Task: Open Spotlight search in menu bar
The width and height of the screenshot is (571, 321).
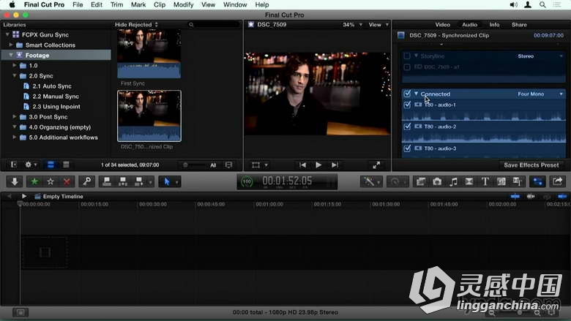Action: click(542, 4)
